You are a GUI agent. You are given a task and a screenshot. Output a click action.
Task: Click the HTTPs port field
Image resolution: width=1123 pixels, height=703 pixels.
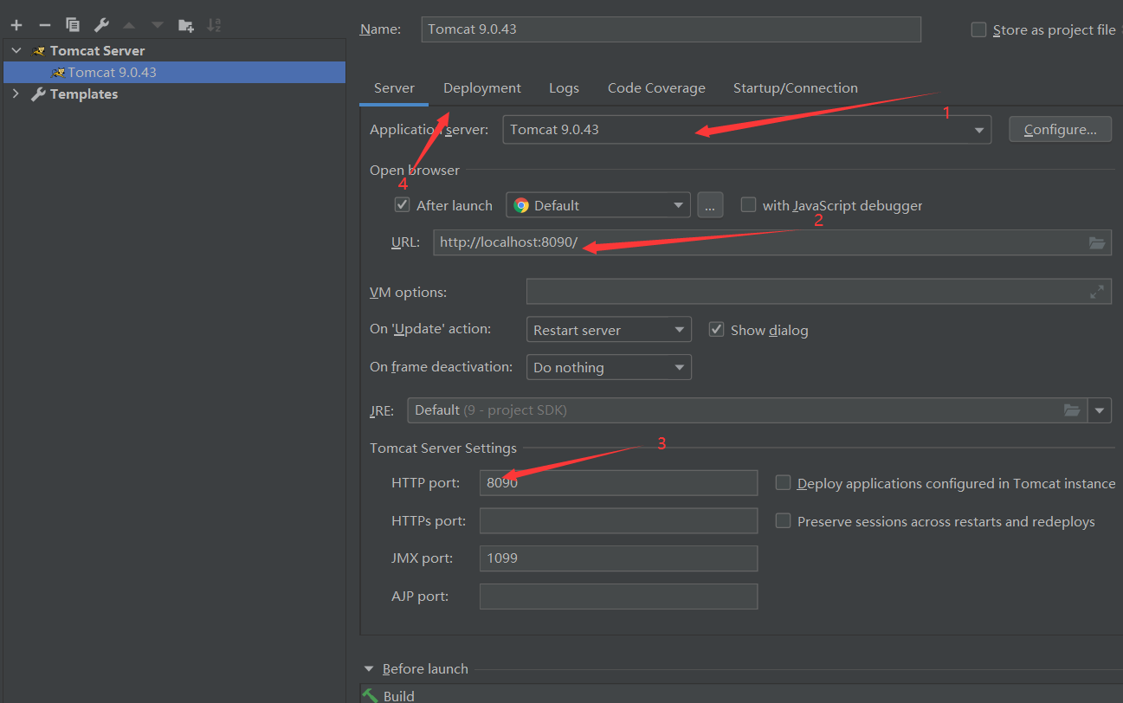[x=618, y=521]
